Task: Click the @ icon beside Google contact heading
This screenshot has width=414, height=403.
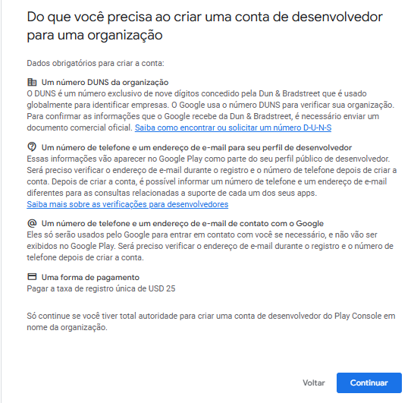Action: click(32, 223)
